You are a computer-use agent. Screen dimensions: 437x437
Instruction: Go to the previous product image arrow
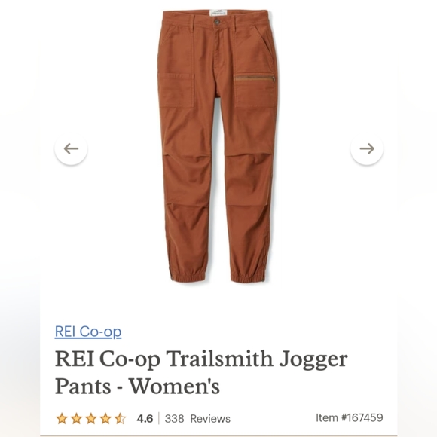[71, 149]
